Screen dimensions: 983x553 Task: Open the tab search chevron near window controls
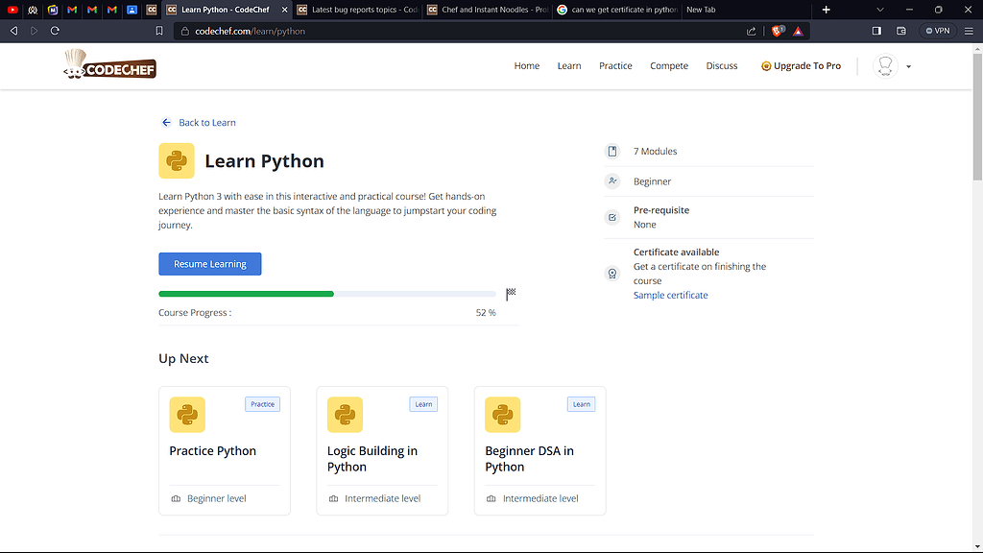click(879, 10)
